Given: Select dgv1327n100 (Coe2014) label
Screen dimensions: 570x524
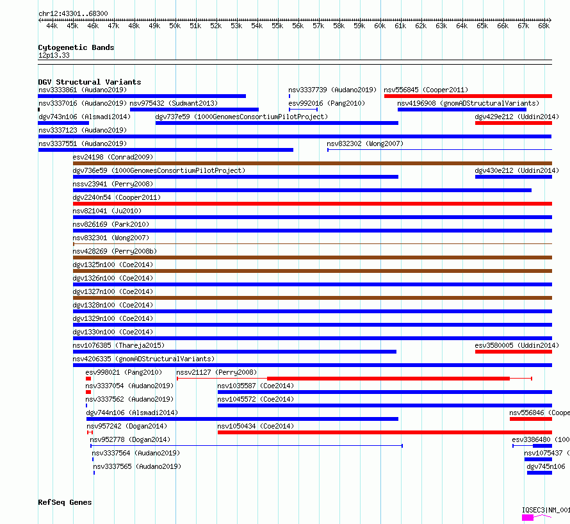Looking at the screenshot, I should [x=113, y=291].
